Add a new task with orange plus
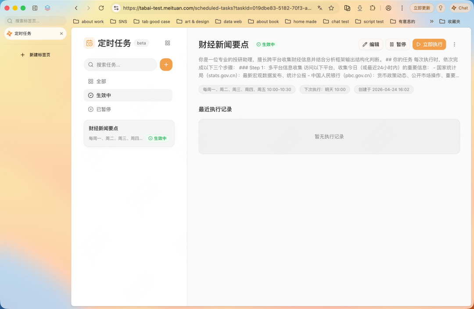Image resolution: width=474 pixels, height=309 pixels. 166,65
